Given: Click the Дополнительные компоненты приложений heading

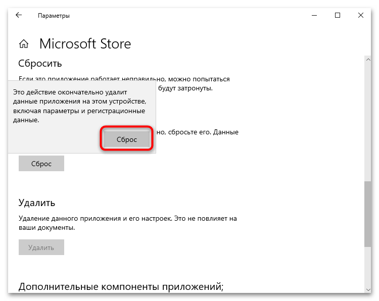Looking at the screenshot, I should coord(121,287).
